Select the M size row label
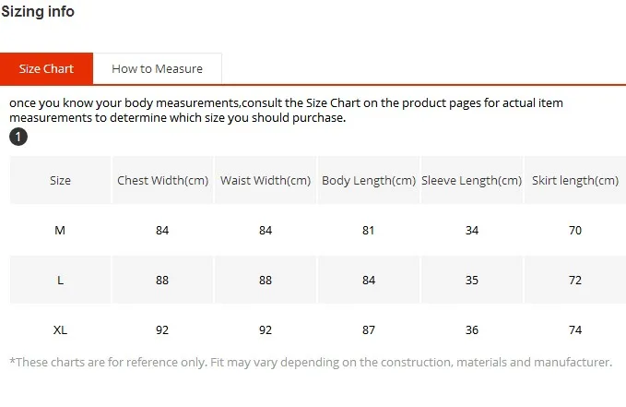The width and height of the screenshot is (626, 407). (60, 231)
